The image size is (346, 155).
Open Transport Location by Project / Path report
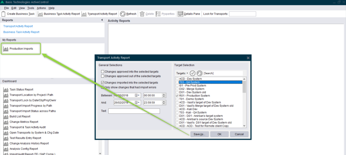point(31,95)
